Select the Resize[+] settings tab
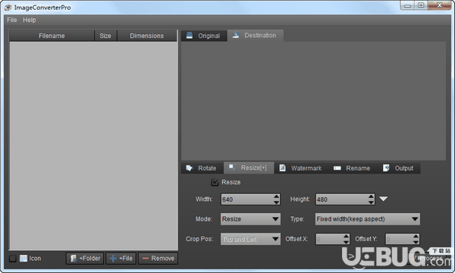455x273 pixels. click(x=249, y=168)
